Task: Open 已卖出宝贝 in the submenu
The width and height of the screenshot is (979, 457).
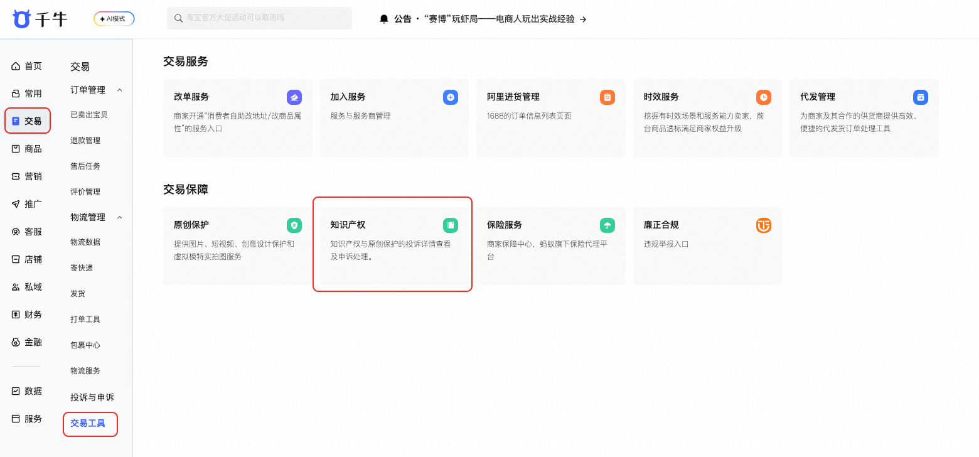Action: [89, 115]
